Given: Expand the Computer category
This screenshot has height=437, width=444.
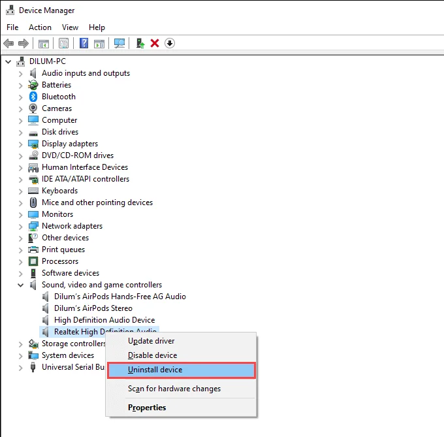Looking at the screenshot, I should (20, 121).
